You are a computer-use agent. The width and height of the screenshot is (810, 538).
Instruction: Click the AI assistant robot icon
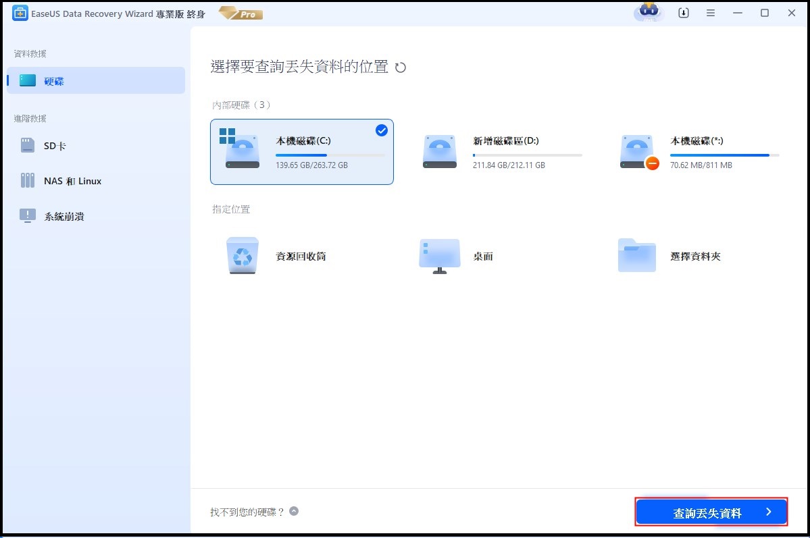tap(649, 12)
